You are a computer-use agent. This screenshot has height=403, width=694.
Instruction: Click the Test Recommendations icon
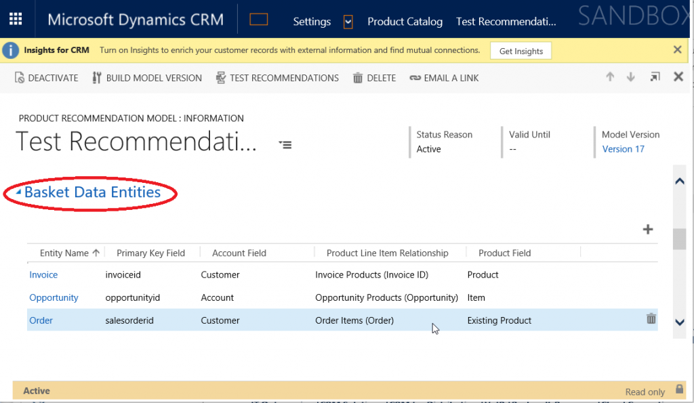(x=220, y=78)
